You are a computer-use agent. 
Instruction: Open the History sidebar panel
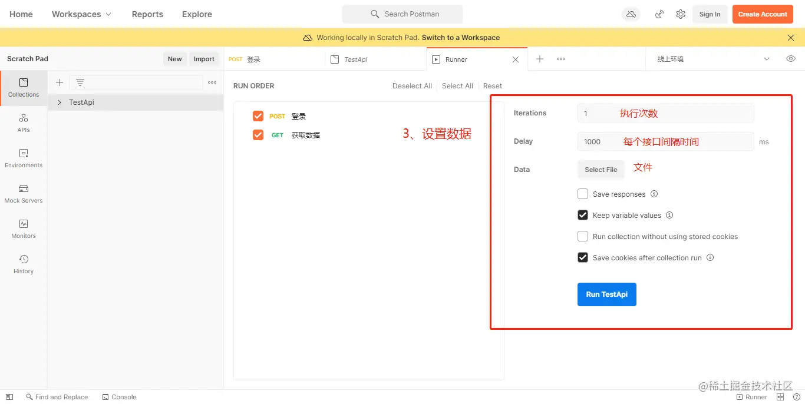tap(24, 264)
